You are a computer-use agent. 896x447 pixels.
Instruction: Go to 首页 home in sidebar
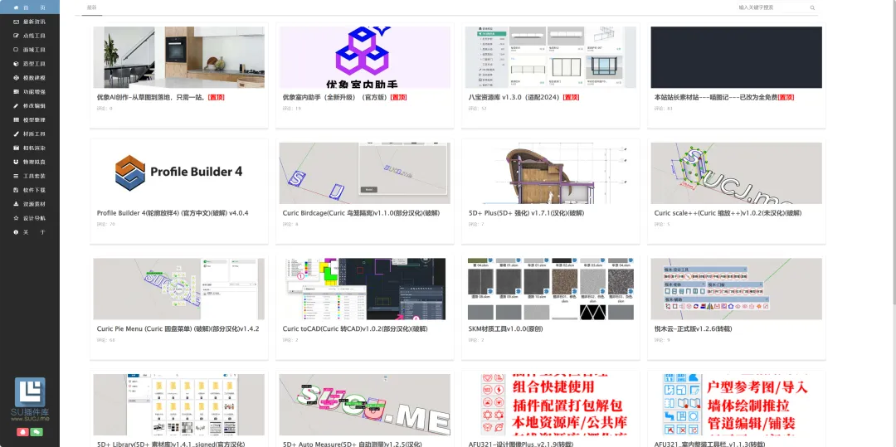30,7
